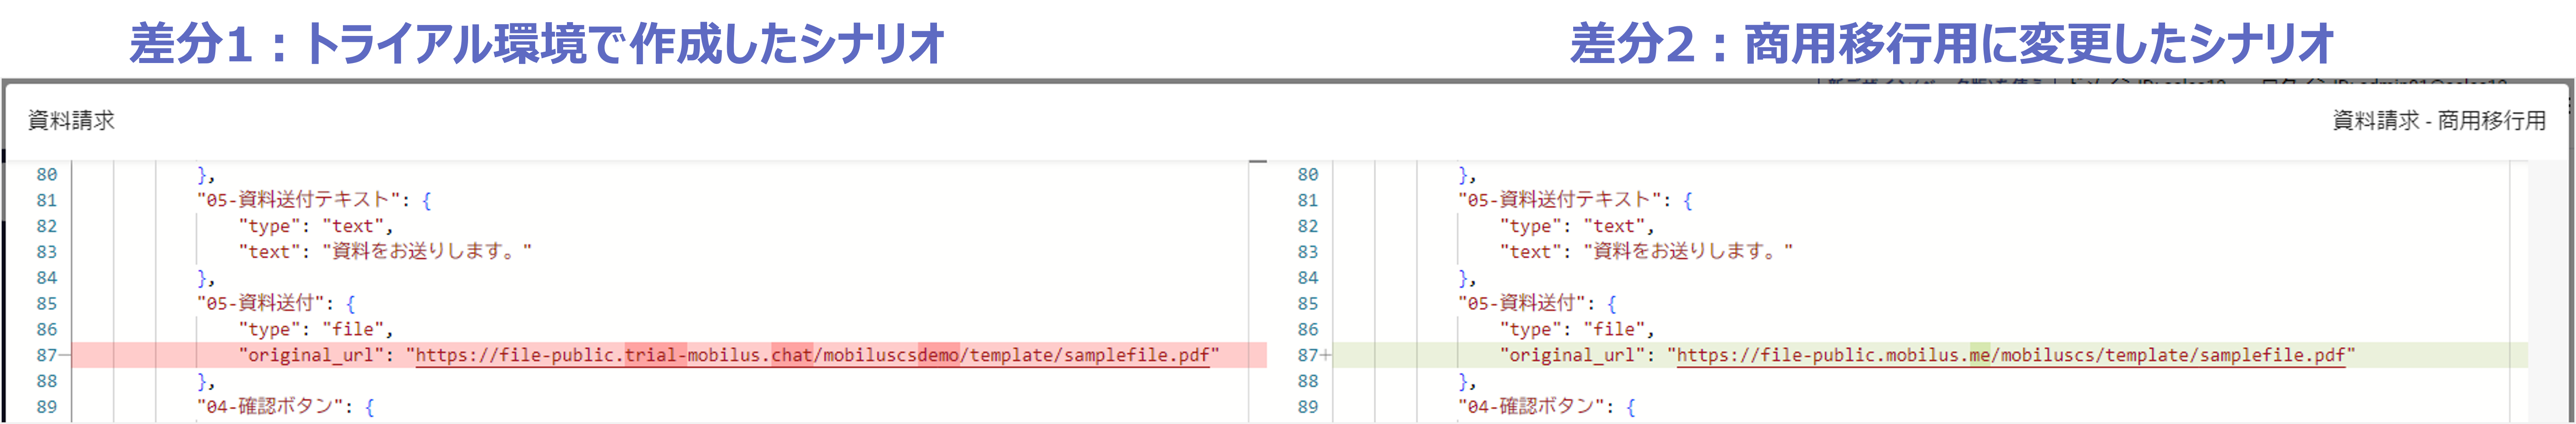The image size is (2576, 424).
Task: Click line number 84 in 資料請求 pane
Action: click(47, 278)
